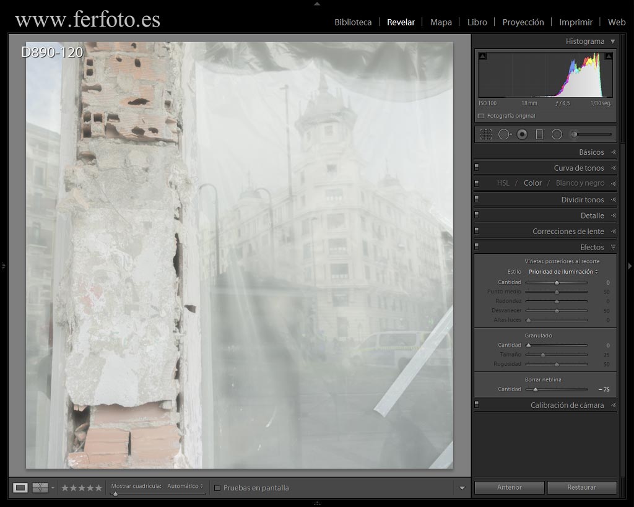Switch to Before/After comparison view
The width and height of the screenshot is (634, 507).
[x=40, y=488]
